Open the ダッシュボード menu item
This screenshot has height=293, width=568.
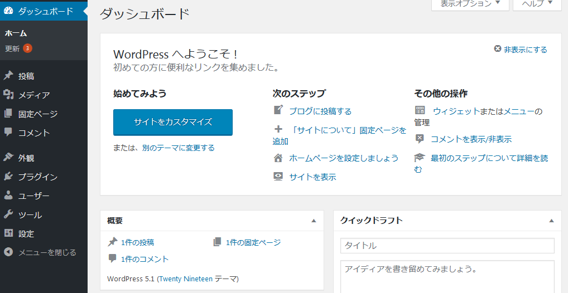[44, 11]
